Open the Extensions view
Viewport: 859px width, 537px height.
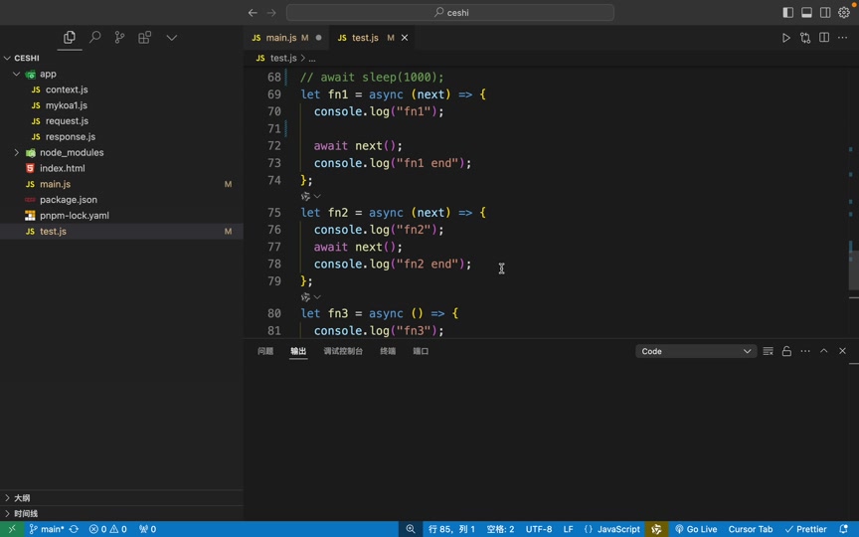tap(145, 38)
